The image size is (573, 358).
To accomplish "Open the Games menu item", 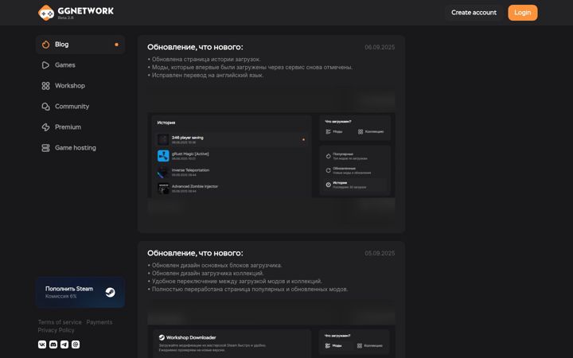I will coord(80,65).
